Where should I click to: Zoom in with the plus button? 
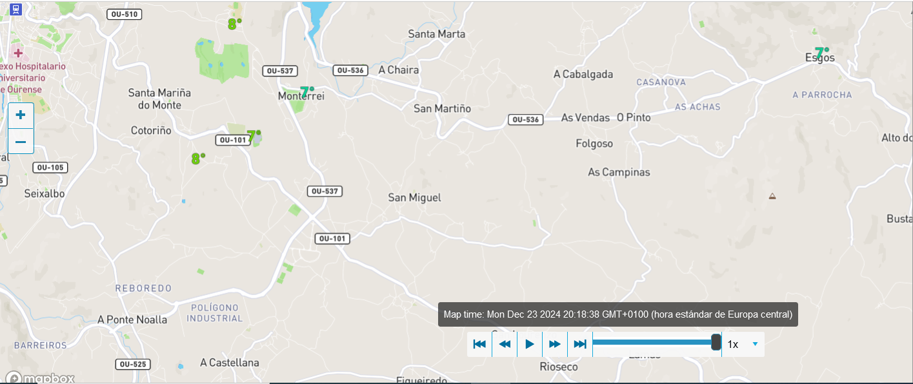click(x=21, y=115)
